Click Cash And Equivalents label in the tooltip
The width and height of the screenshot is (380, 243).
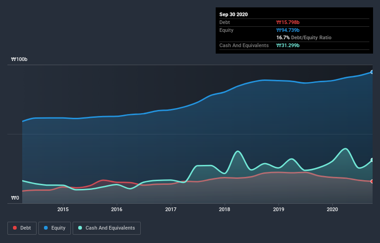point(244,45)
